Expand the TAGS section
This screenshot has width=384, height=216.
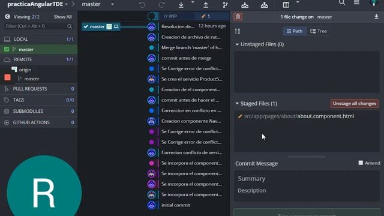tap(38, 100)
